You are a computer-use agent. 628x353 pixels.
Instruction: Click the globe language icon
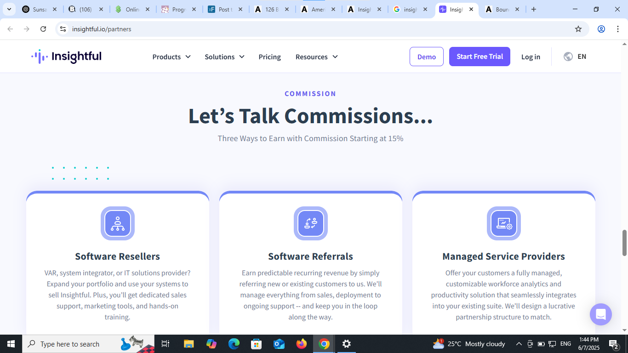(568, 57)
